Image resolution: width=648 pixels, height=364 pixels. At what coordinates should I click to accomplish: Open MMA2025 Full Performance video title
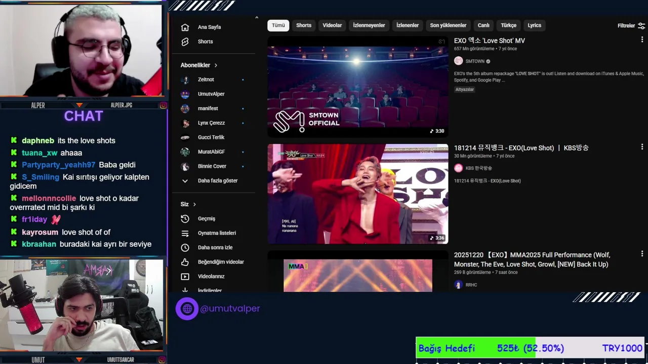(x=532, y=259)
